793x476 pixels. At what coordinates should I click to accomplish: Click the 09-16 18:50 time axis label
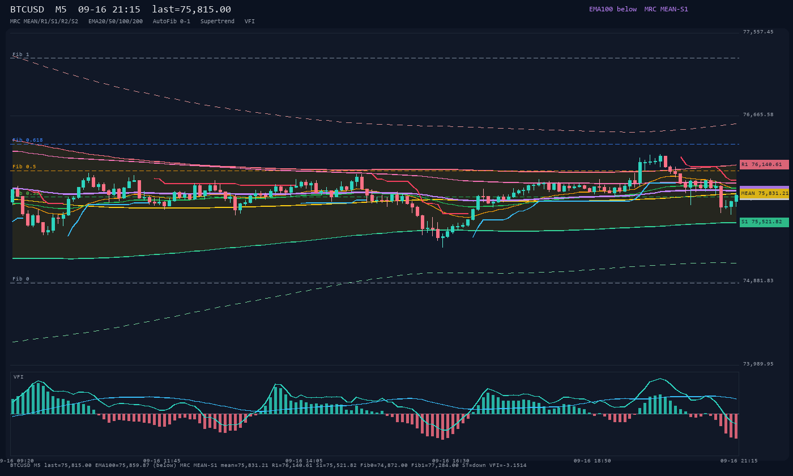(x=592, y=461)
